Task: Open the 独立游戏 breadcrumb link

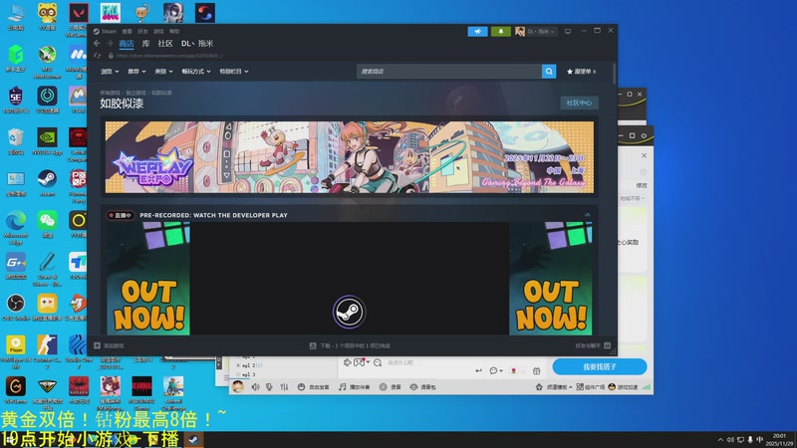Action: coord(135,93)
